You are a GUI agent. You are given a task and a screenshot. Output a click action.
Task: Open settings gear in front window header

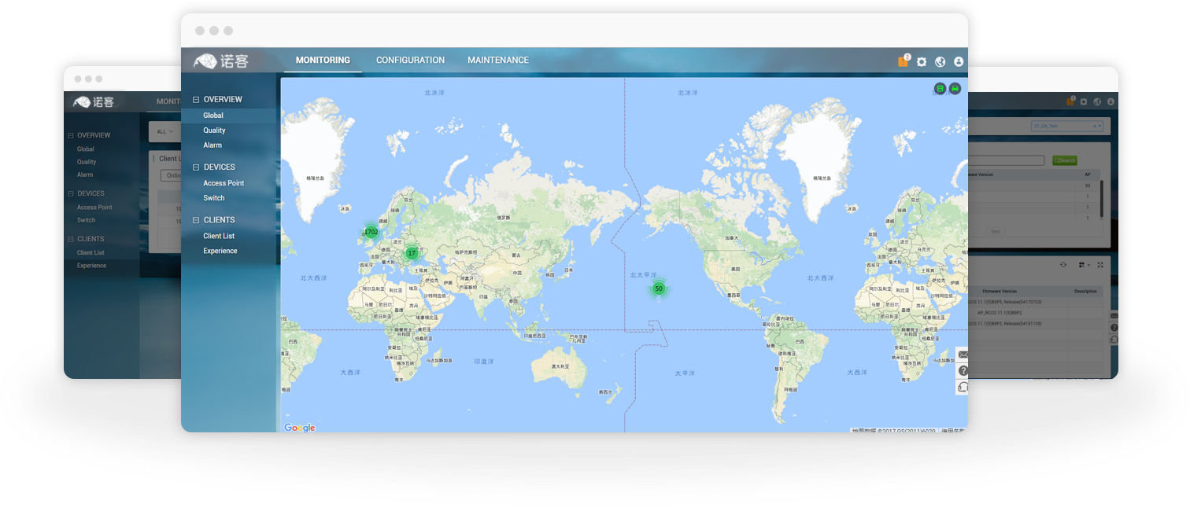coord(922,62)
